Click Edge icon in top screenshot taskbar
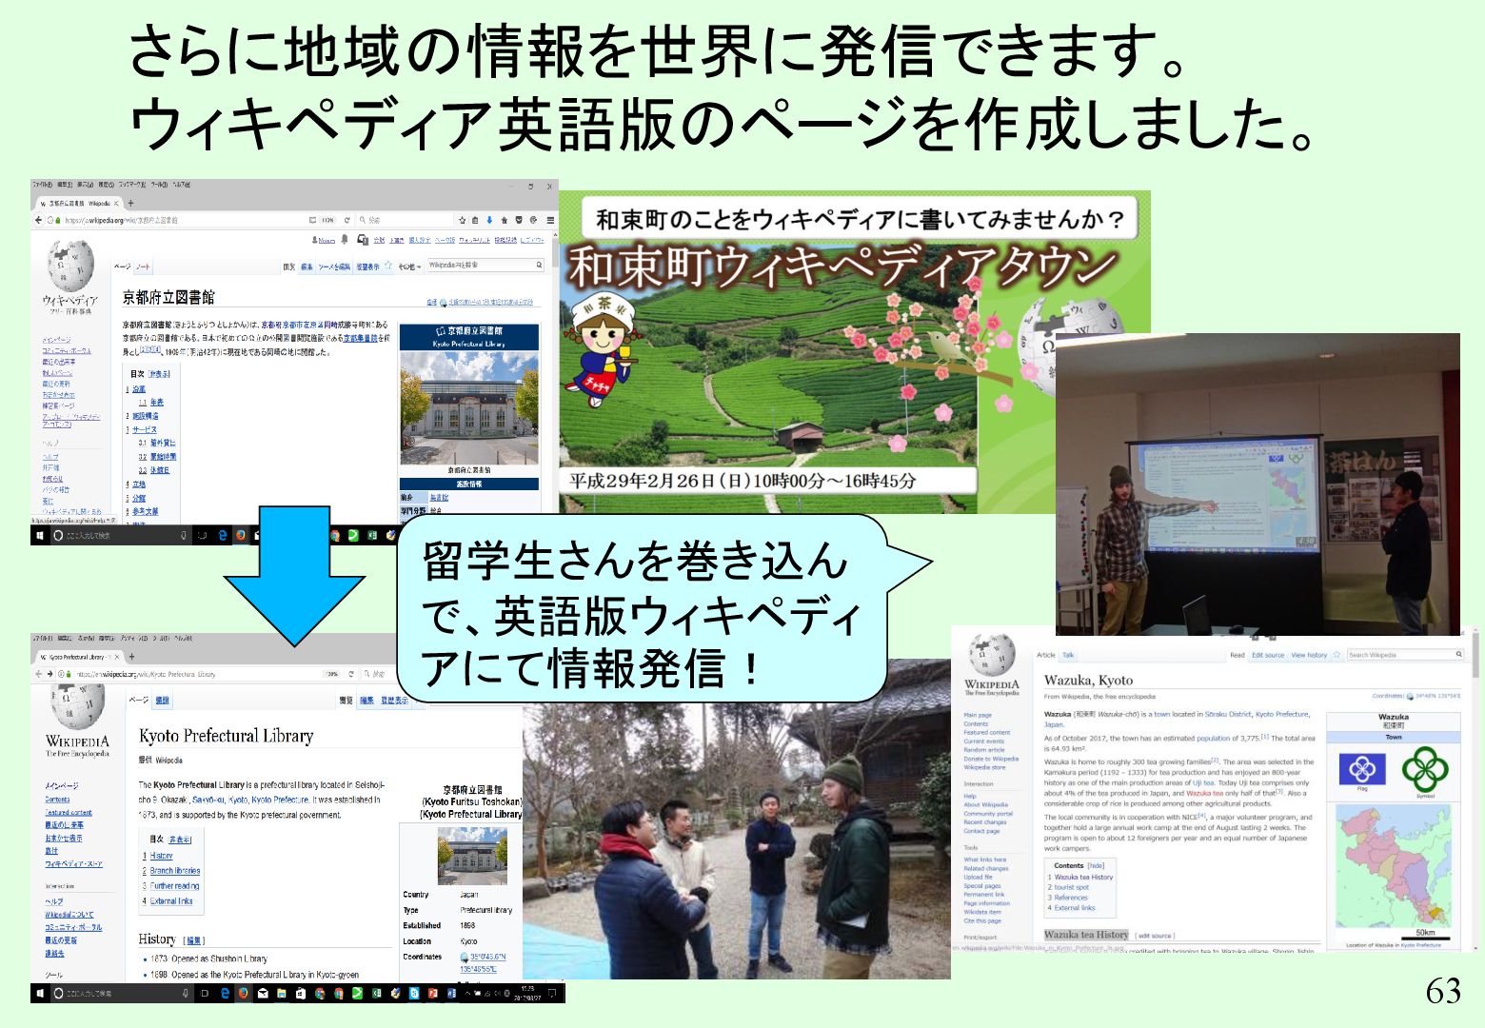Screen dimensions: 1485x1028 pos(223,536)
